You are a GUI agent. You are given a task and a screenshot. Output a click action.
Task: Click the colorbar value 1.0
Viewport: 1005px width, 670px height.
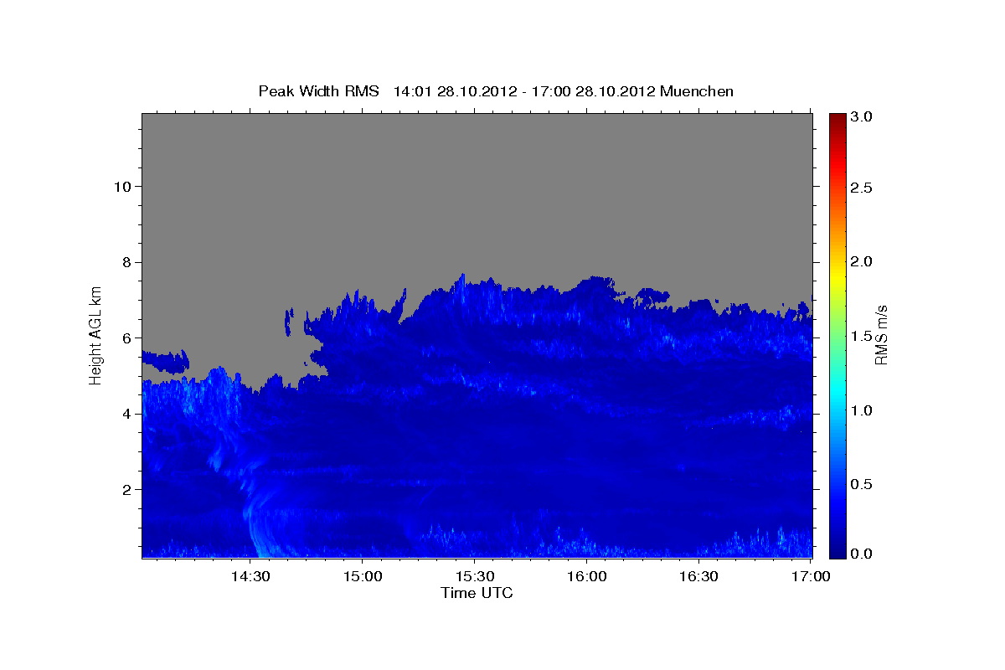pos(862,410)
